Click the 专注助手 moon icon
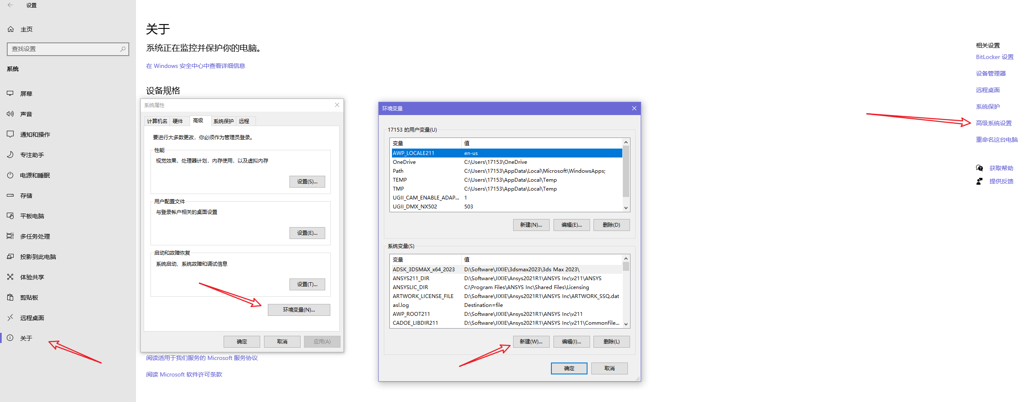 [x=10, y=155]
